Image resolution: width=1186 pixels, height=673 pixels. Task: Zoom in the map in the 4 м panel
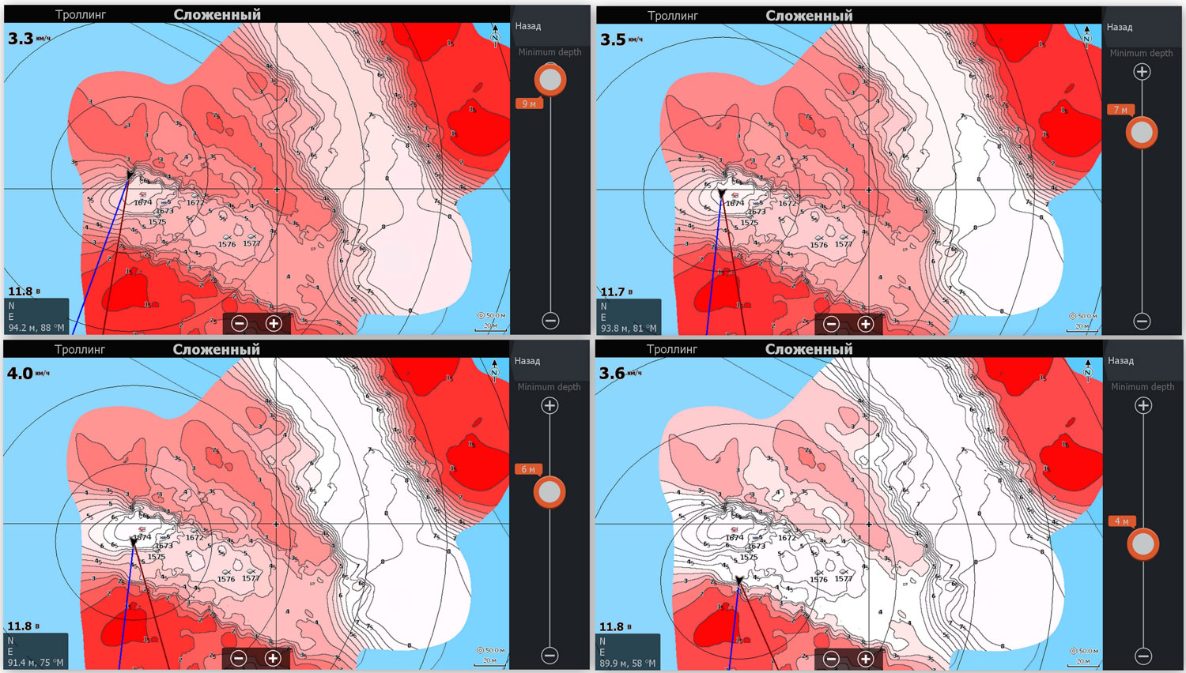click(866, 658)
